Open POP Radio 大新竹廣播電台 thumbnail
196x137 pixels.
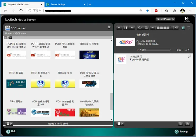(41, 55)
